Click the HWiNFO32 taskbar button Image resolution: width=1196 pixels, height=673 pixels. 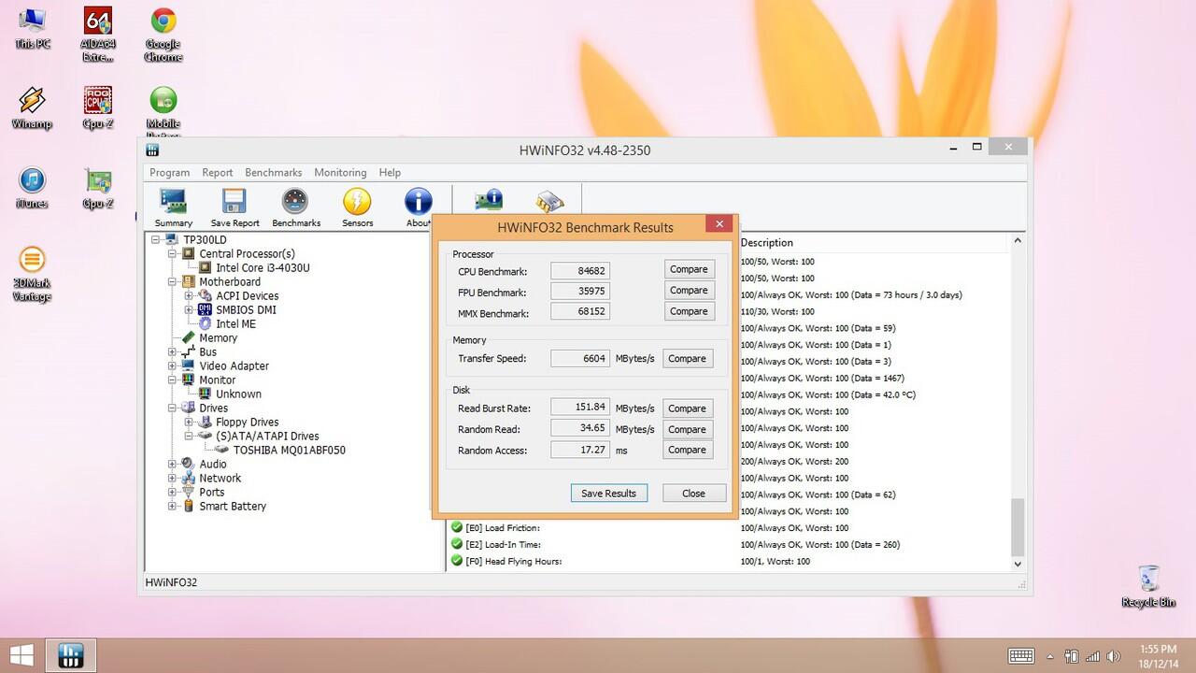pos(71,655)
